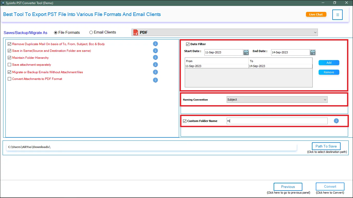Screen dimensions: 353x198
Task: Enable the Save attachment separately checkbox
Action: point(10,65)
